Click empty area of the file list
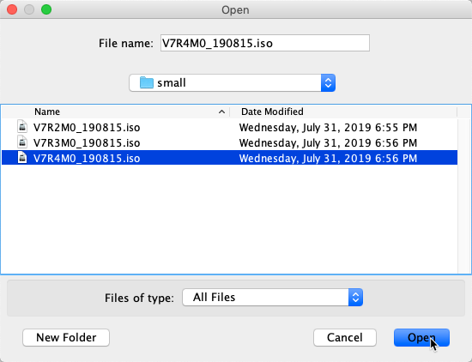472x362 pixels. pos(229,220)
